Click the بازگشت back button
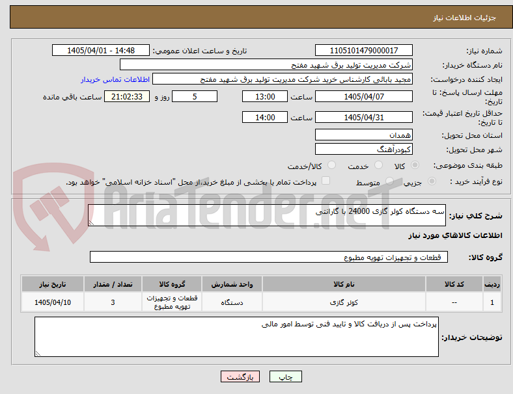The height and width of the screenshot is (394, 513). (240, 376)
